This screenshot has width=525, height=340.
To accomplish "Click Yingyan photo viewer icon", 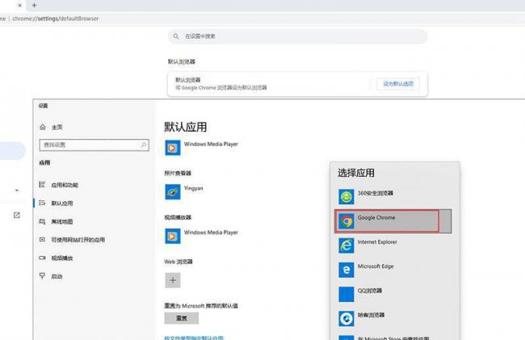I will coord(173,191).
